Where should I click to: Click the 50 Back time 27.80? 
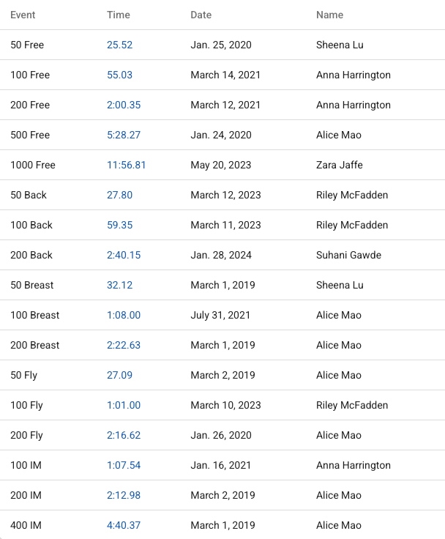coord(119,195)
